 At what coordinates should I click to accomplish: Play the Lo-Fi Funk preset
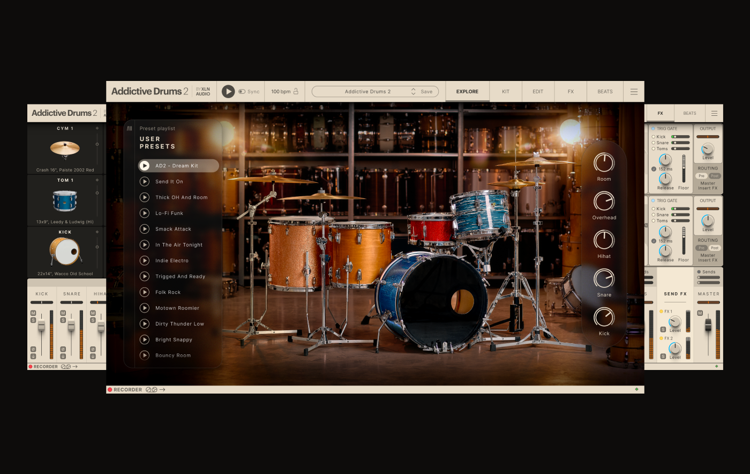145,213
